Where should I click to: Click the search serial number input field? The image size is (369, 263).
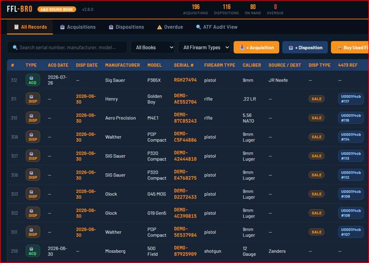tap(67, 48)
